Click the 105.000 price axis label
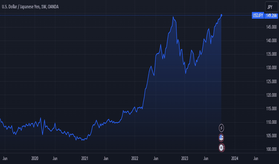 (x=271, y=136)
